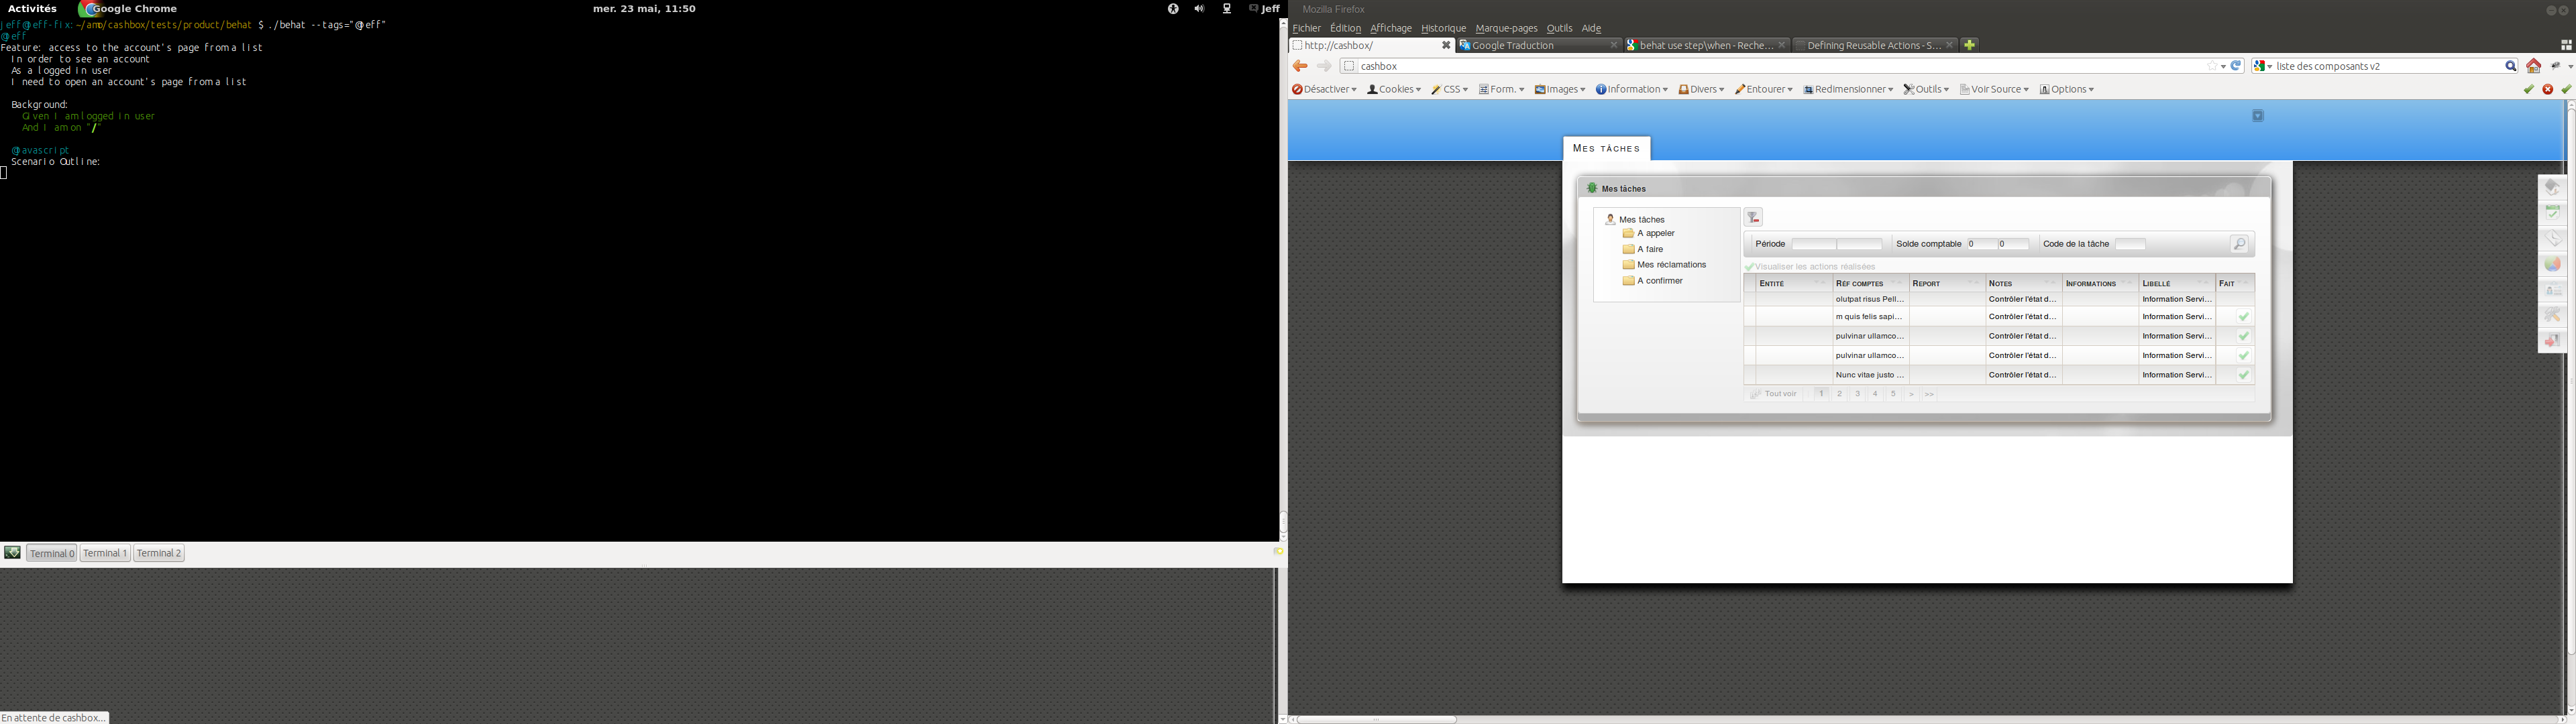Open the envelope mail sidebar icon

point(2553,239)
